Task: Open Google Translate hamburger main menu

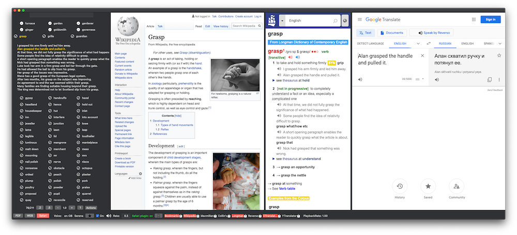Action: [359, 20]
